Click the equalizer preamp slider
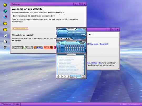Viewport: 142px width, 106px height. (59, 48)
